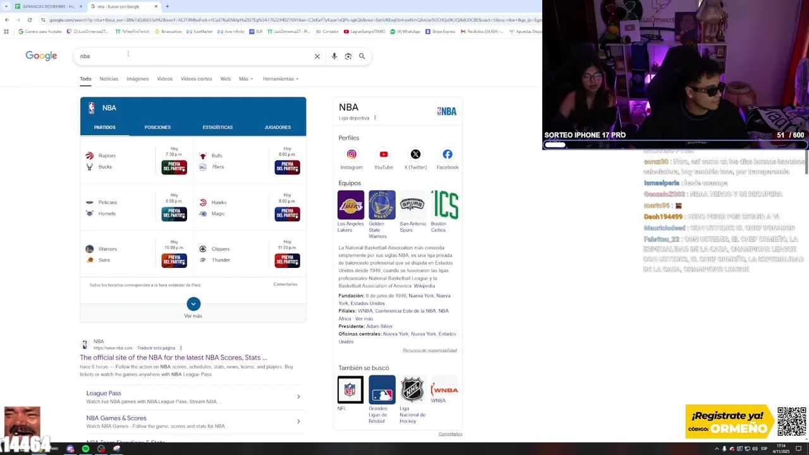The width and height of the screenshot is (809, 455).
Task: Open the Herramientas dropdown
Action: click(281, 79)
